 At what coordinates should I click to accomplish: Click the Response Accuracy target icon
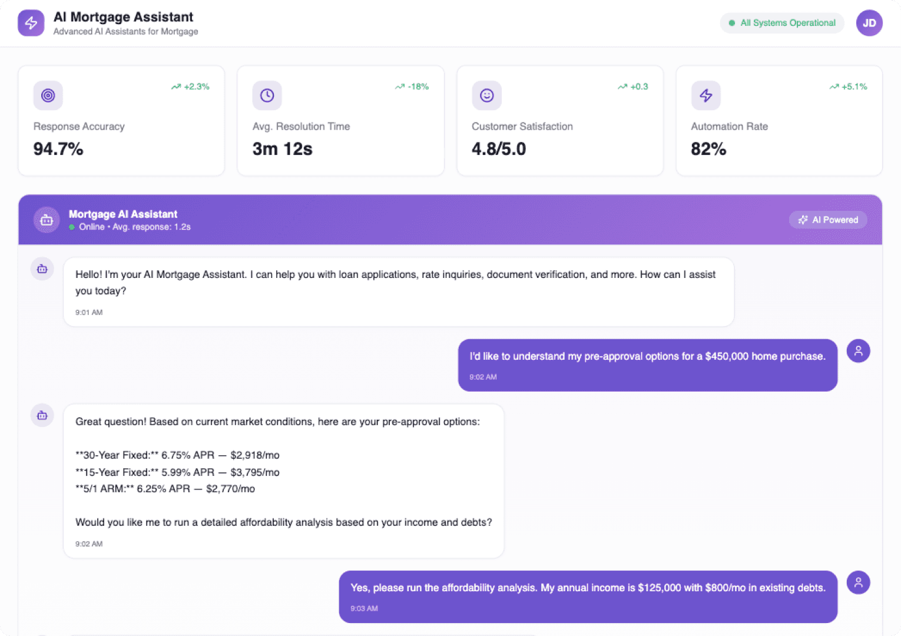tap(48, 95)
